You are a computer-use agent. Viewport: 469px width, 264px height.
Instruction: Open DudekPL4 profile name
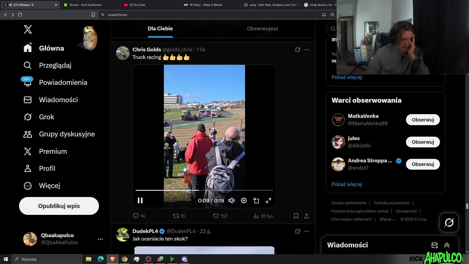coord(145,231)
